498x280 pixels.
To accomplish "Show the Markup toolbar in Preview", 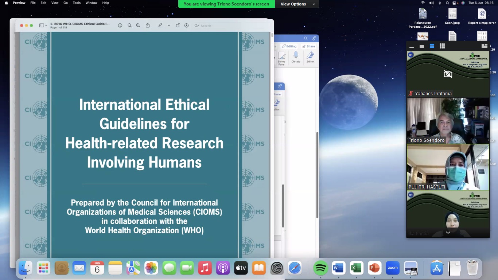I will click(x=186, y=26).
